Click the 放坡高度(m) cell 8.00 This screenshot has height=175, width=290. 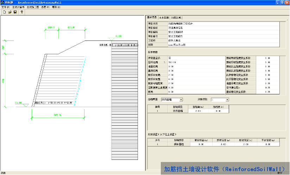coord(223,144)
